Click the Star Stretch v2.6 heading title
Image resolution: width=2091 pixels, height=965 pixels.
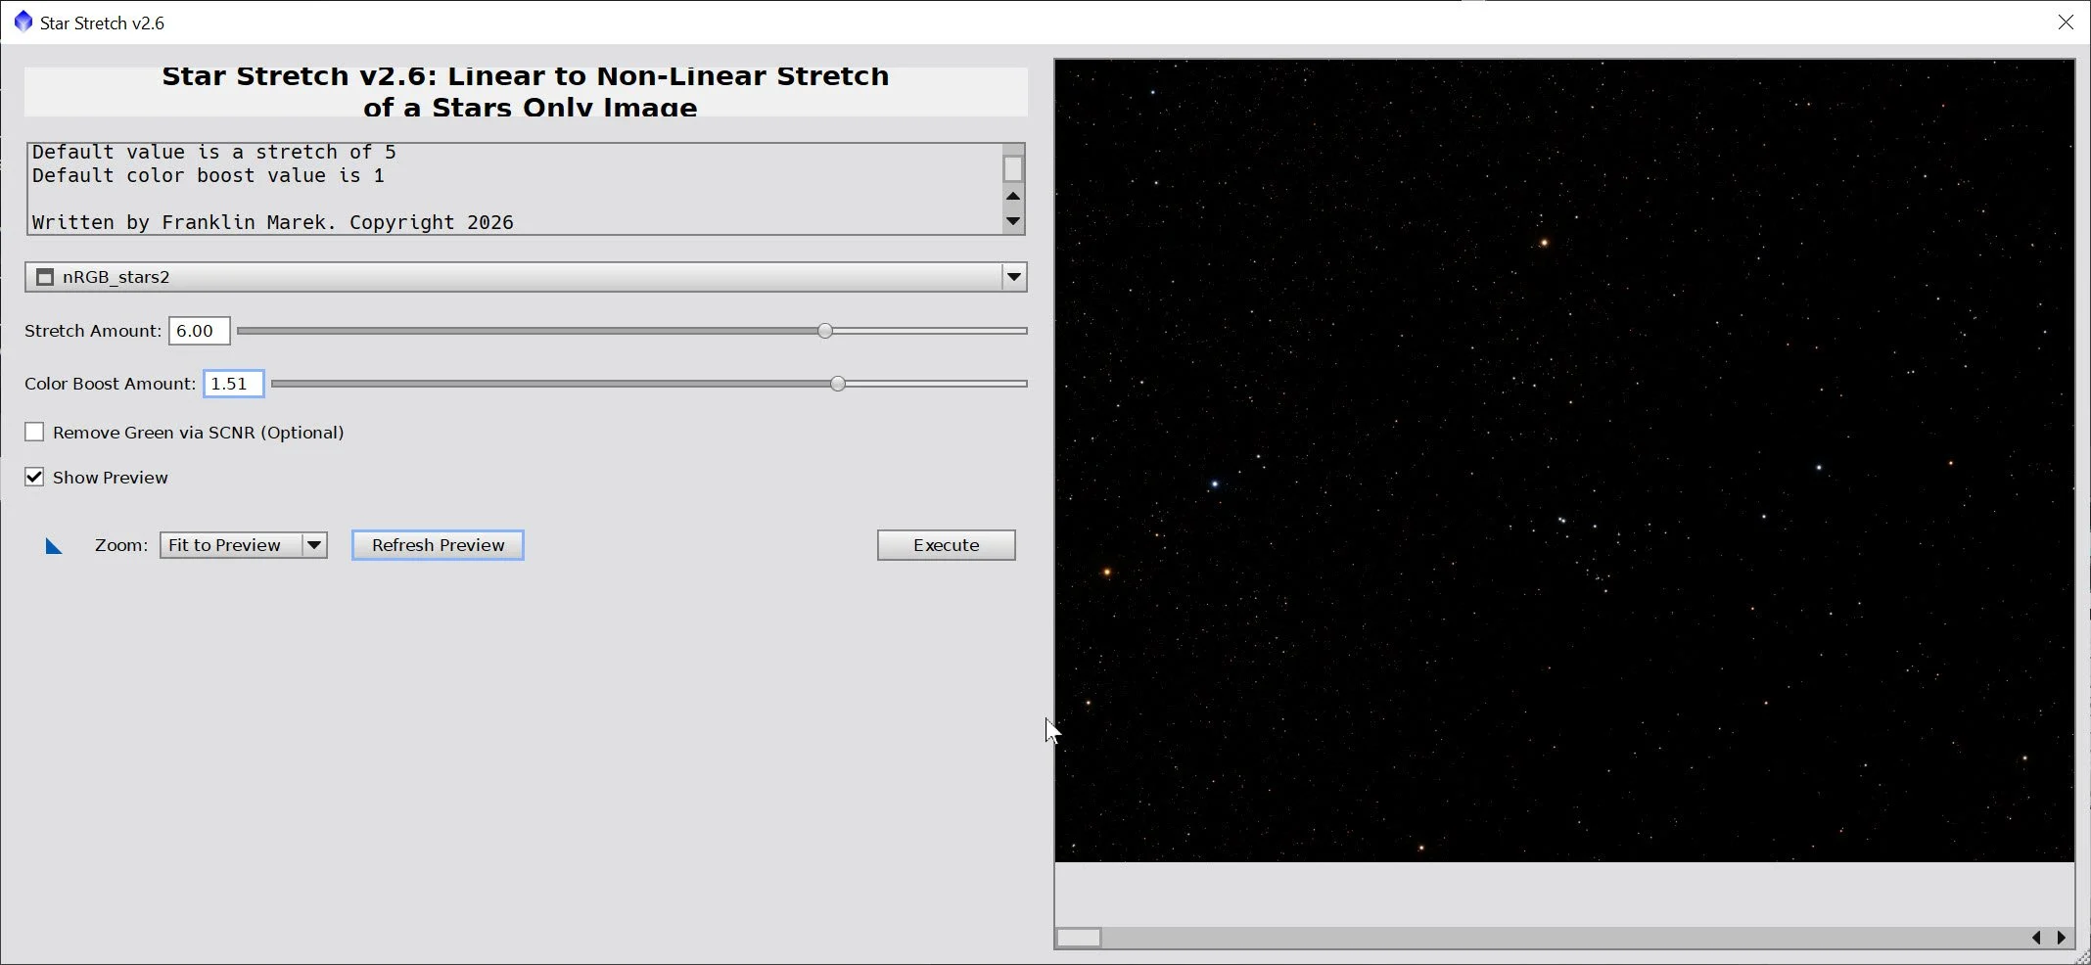pos(526,91)
